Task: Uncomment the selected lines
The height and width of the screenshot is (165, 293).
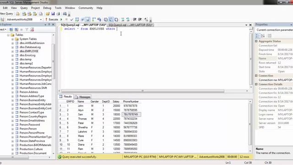Action: (128, 19)
